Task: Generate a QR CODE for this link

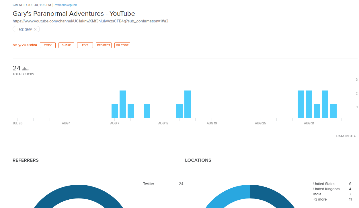Action: tap(122, 45)
